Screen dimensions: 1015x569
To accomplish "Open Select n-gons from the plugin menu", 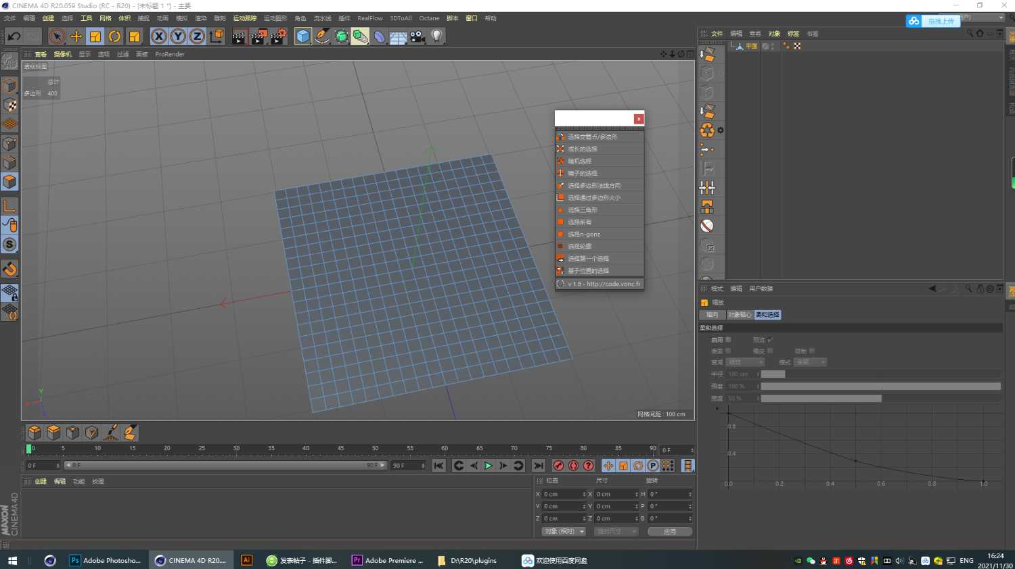I will (585, 234).
